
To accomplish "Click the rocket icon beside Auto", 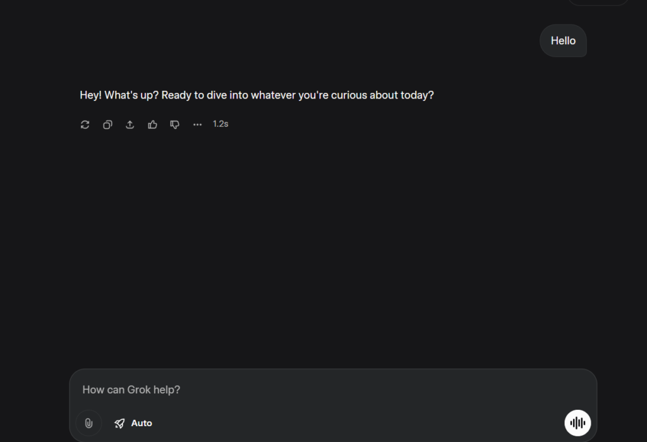I will 119,423.
